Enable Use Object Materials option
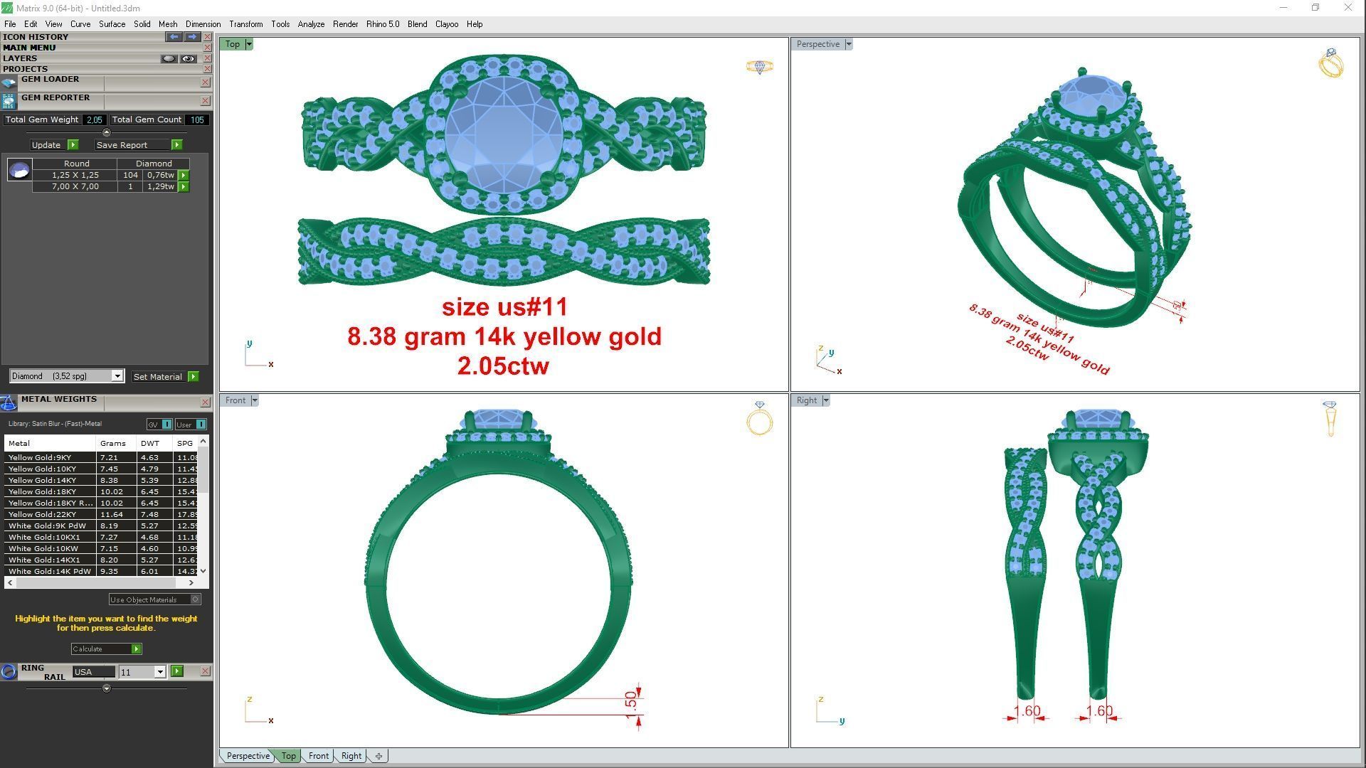Viewport: 1366px width, 768px height. [155, 599]
